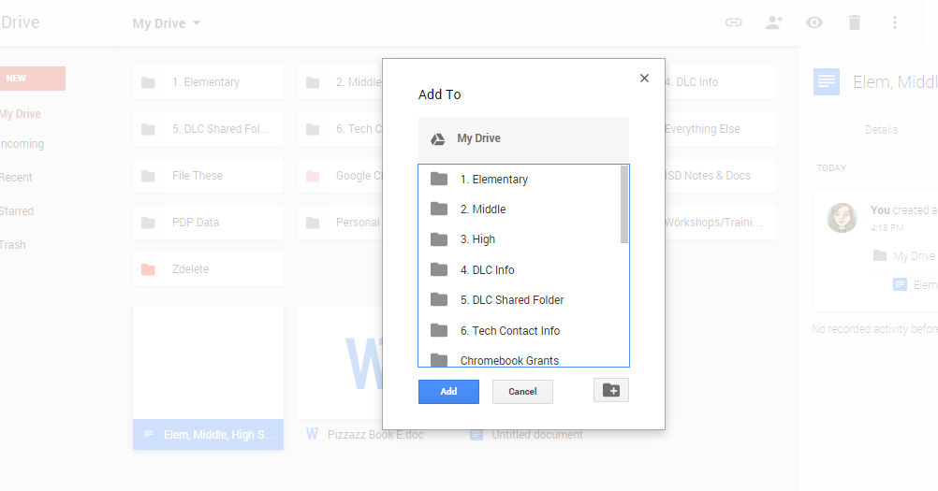
Task: Click the Untitled document file name
Action: 537,435
